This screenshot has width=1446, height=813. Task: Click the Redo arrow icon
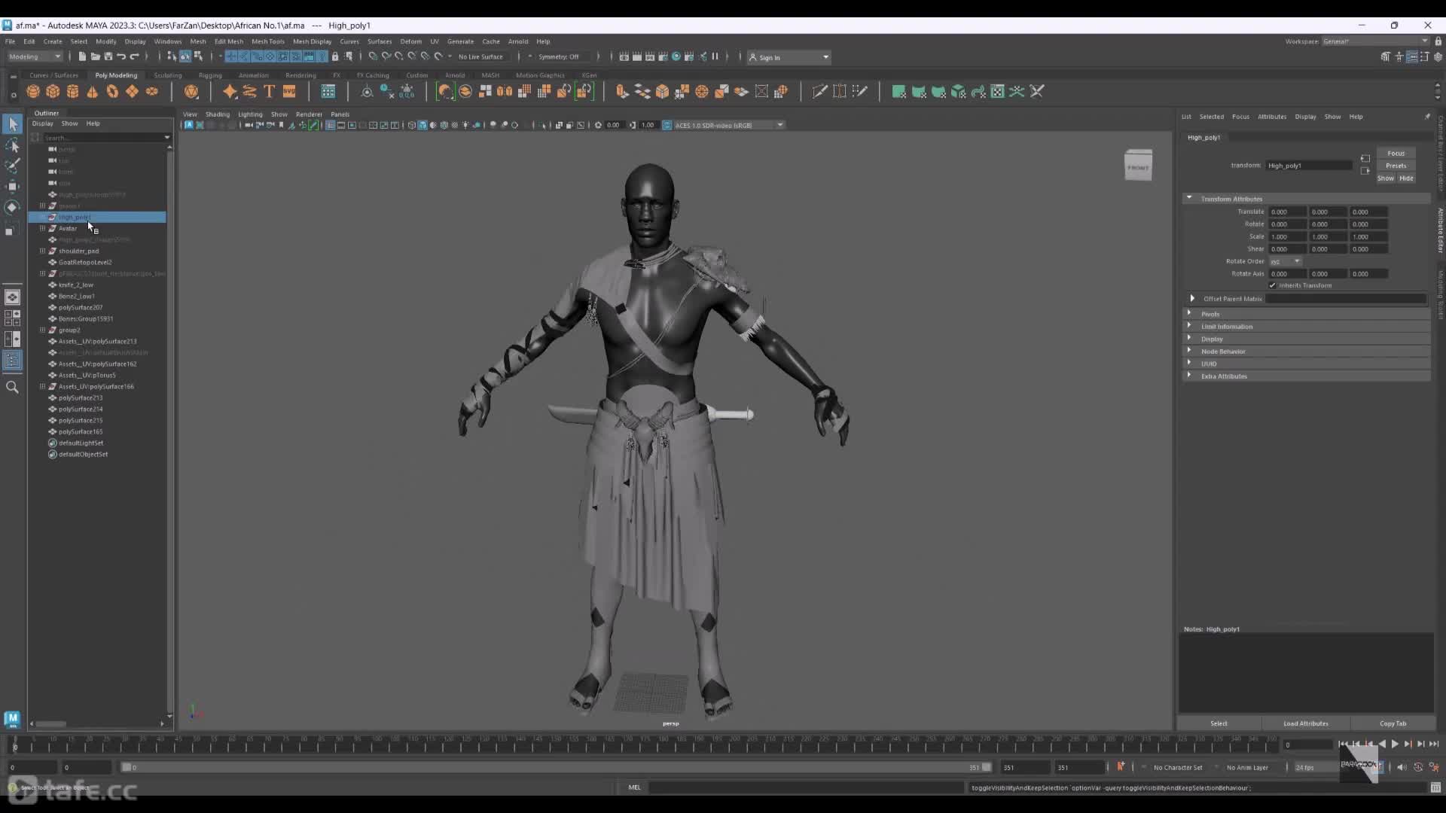[135, 56]
